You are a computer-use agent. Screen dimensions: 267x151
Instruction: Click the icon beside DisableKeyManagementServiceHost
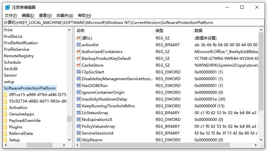pyautogui.click(x=78, y=79)
